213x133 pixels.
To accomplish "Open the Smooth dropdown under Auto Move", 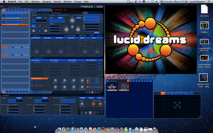I will click(40, 62).
